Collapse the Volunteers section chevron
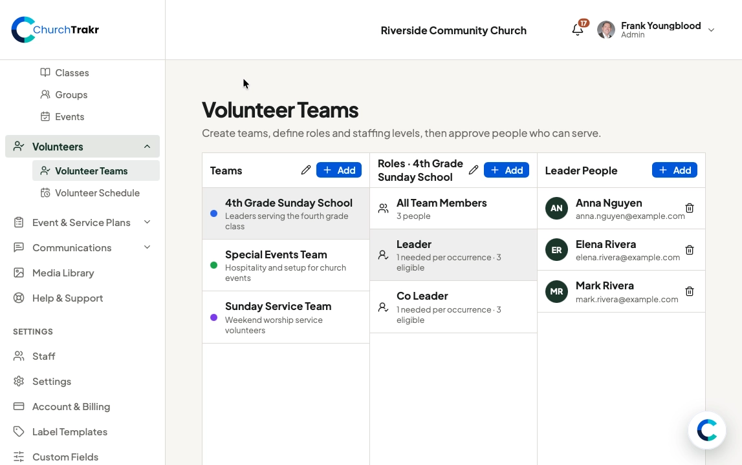This screenshot has width=742, height=465. pos(147,147)
